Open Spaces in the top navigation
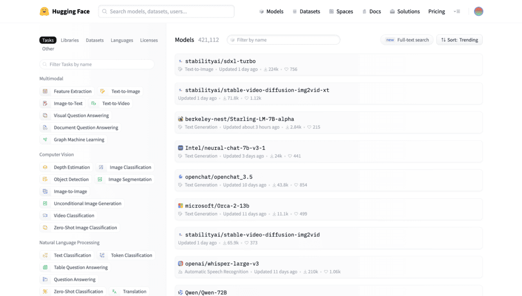 tap(341, 11)
